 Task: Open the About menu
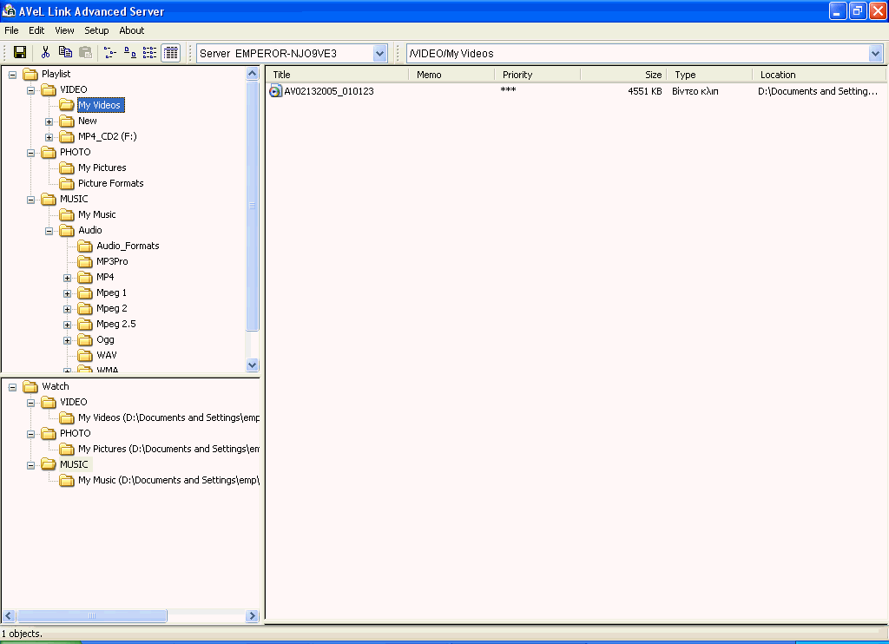[x=132, y=30]
